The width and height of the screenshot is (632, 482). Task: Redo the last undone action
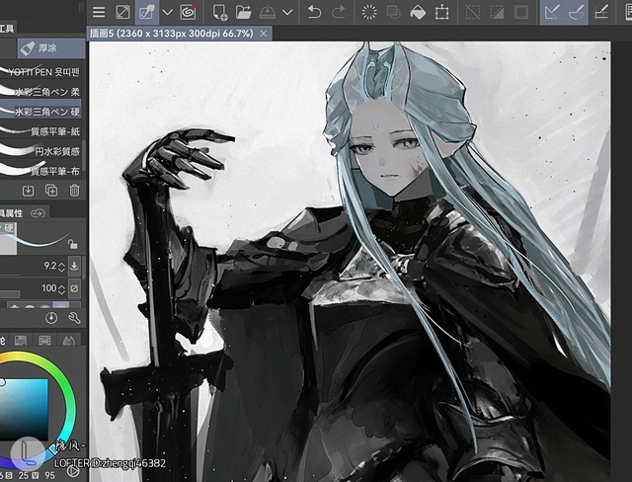click(x=338, y=13)
